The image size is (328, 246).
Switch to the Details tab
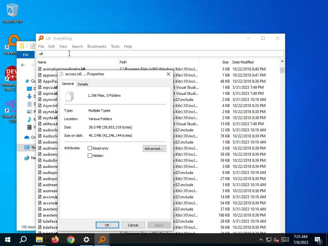(x=83, y=84)
